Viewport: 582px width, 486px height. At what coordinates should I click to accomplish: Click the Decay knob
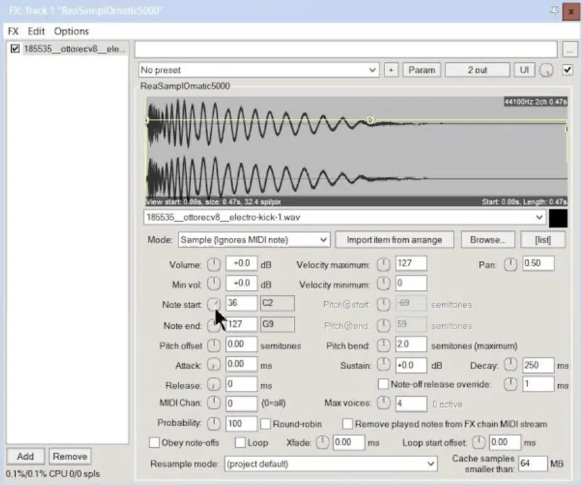511,365
